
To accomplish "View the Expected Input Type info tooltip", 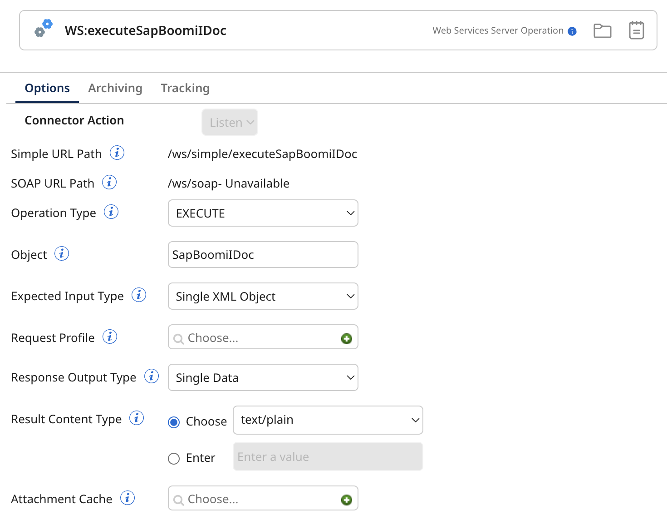I will pyautogui.click(x=139, y=295).
